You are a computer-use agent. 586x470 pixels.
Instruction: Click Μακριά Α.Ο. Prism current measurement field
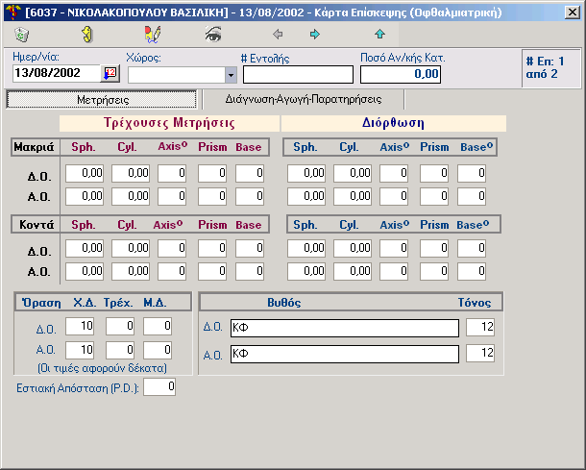click(x=212, y=197)
